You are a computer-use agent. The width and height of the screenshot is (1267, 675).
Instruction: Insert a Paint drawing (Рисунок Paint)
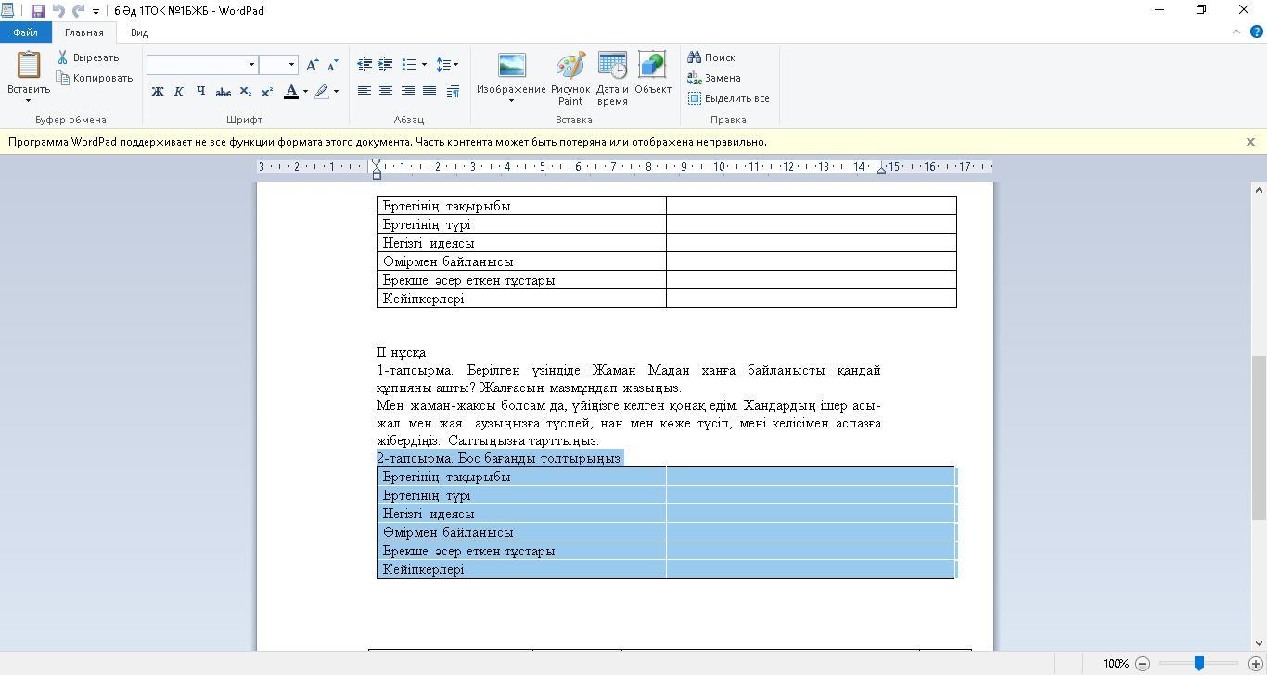click(x=570, y=78)
